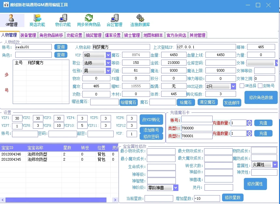Image resolution: width=280 pixels, height=204 pixels.
Task: Select pet row 2012004346
Action: click(x=59, y=154)
